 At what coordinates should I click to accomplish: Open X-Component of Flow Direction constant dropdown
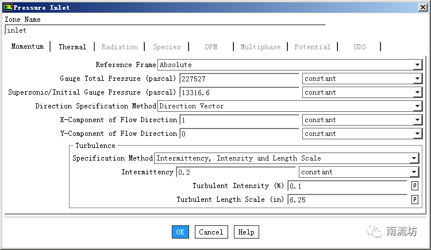(417, 120)
